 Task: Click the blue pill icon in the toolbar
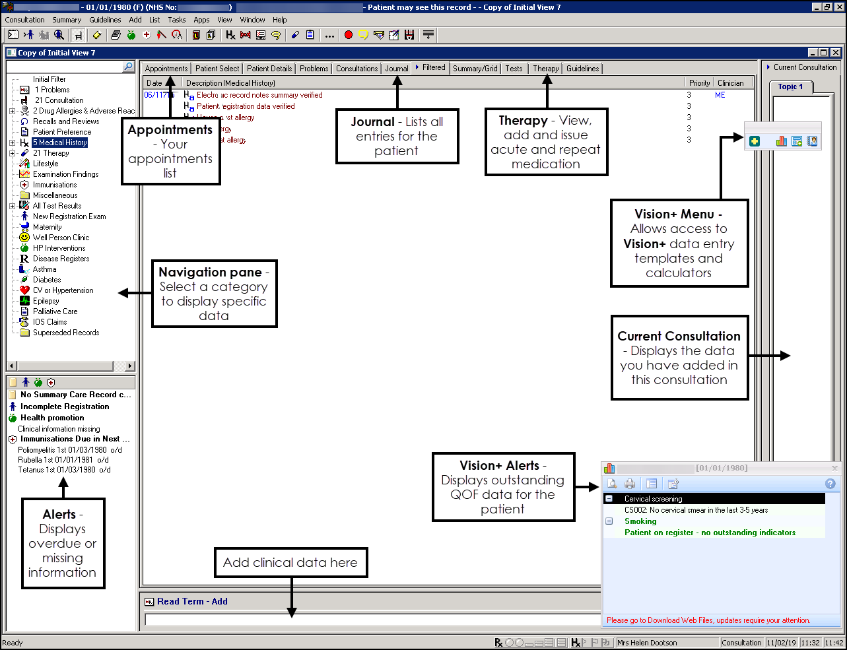(x=295, y=35)
